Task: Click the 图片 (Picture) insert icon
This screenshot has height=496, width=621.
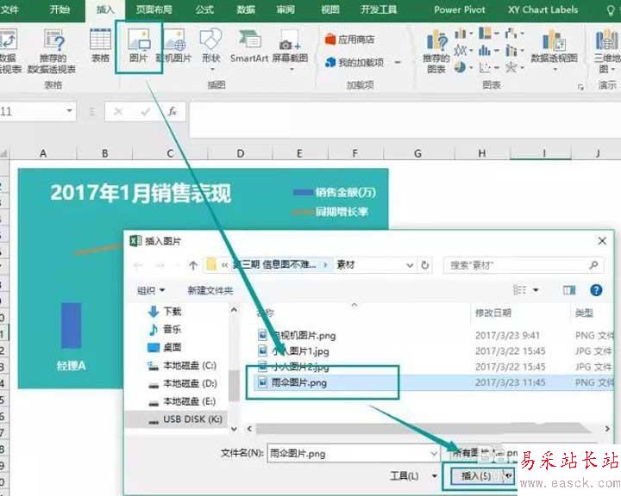Action: [x=139, y=46]
